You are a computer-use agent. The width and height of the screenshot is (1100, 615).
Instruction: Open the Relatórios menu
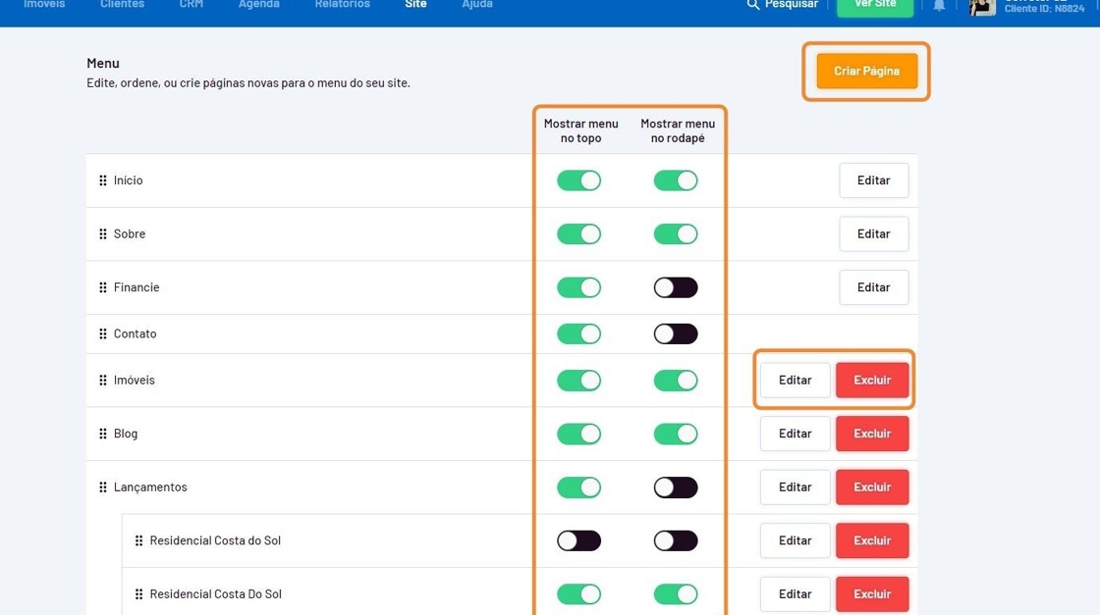click(342, 5)
